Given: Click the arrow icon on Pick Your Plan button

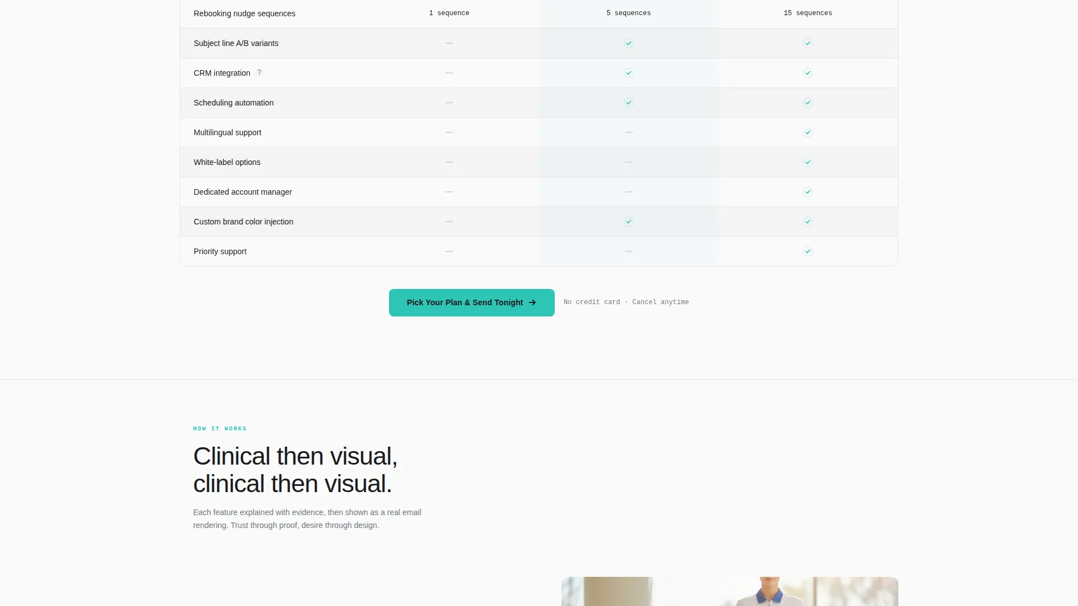Looking at the screenshot, I should [532, 302].
